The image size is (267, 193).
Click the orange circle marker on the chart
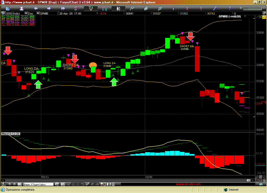coord(93,65)
